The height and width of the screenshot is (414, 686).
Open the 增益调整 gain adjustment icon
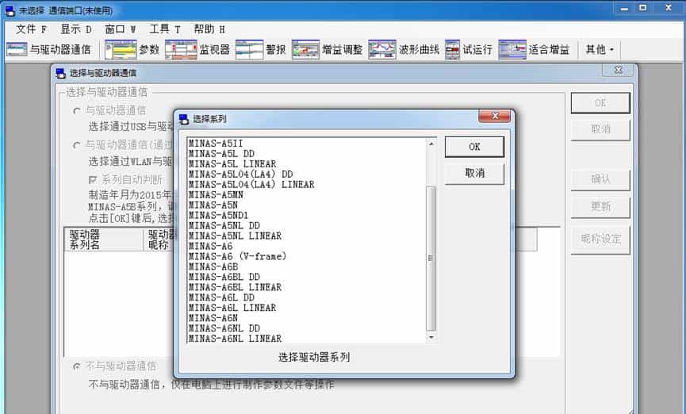(x=305, y=49)
